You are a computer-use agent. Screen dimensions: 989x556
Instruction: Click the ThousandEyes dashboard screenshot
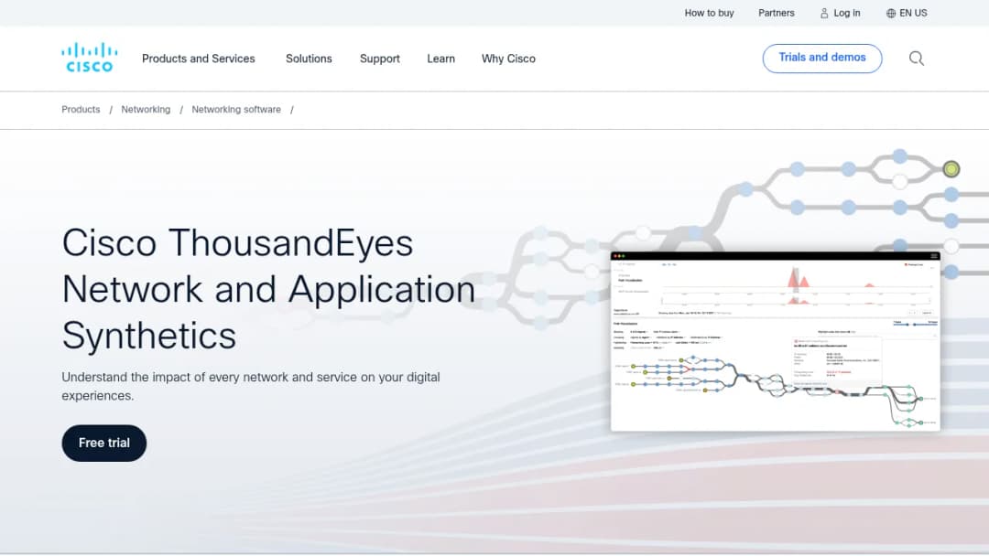pos(776,341)
